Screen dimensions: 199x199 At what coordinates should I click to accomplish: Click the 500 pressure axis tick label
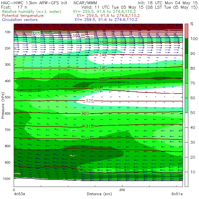pyautogui.click(x=8, y=97)
